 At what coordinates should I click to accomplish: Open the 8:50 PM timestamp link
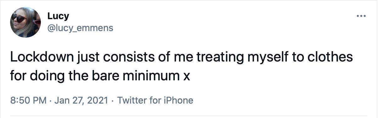point(29,100)
